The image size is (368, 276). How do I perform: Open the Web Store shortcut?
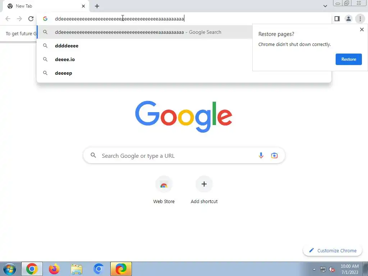coord(164,190)
